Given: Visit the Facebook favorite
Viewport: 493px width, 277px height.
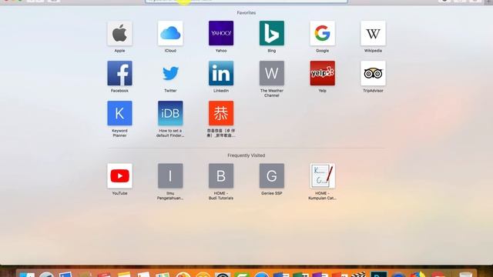Looking at the screenshot, I should pyautogui.click(x=119, y=73).
